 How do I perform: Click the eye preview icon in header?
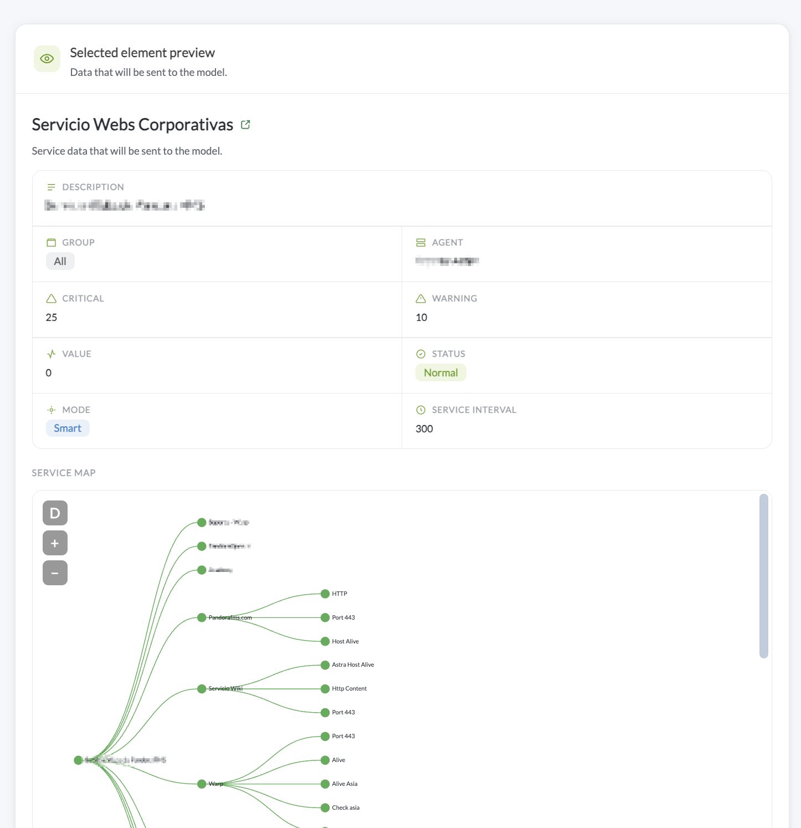[x=47, y=59]
